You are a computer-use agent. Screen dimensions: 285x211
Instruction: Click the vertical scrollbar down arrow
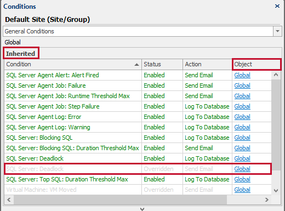click(276, 191)
